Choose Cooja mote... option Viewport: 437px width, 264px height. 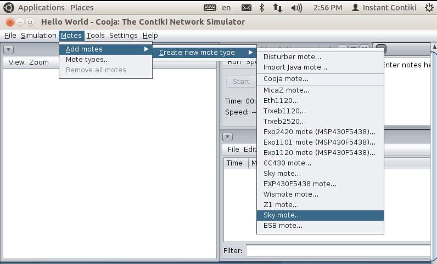(x=320, y=79)
